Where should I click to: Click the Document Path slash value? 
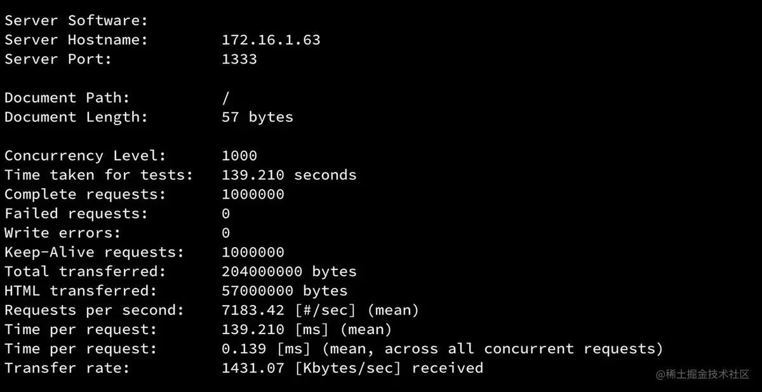226,98
